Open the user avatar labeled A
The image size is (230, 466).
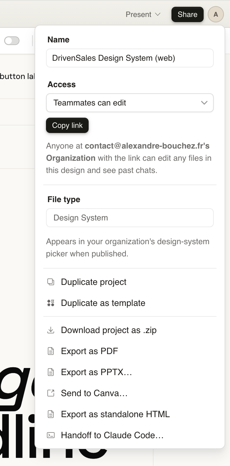coord(216,15)
